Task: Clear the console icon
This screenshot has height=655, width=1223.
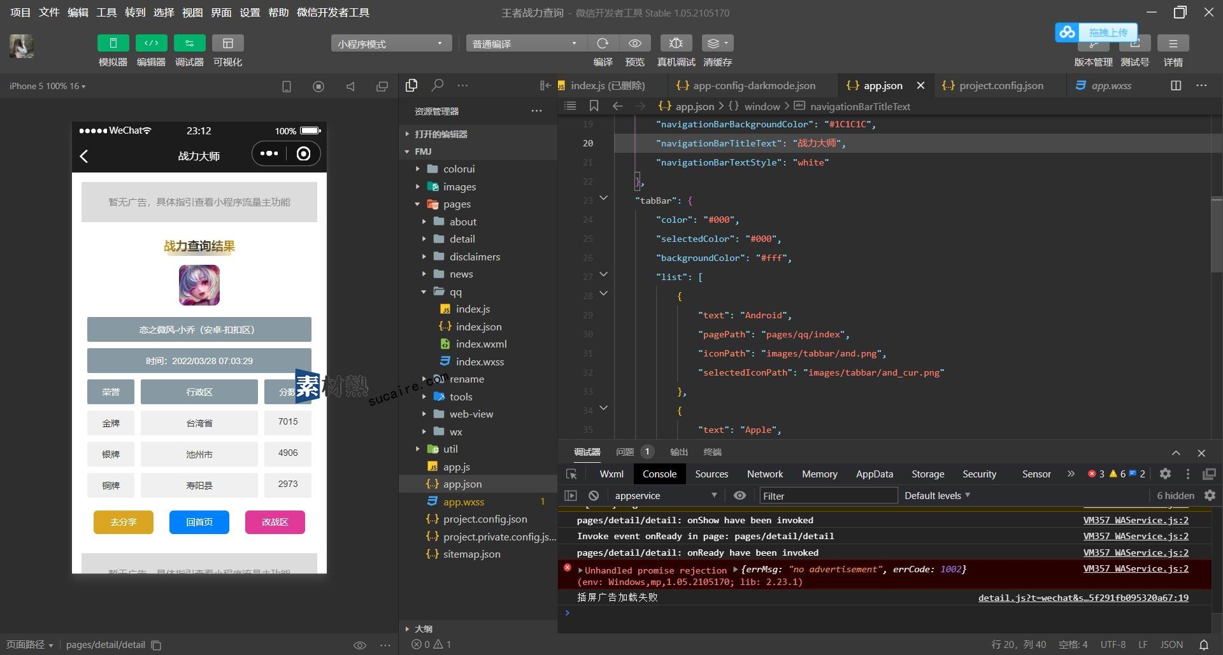Action: pyautogui.click(x=594, y=495)
